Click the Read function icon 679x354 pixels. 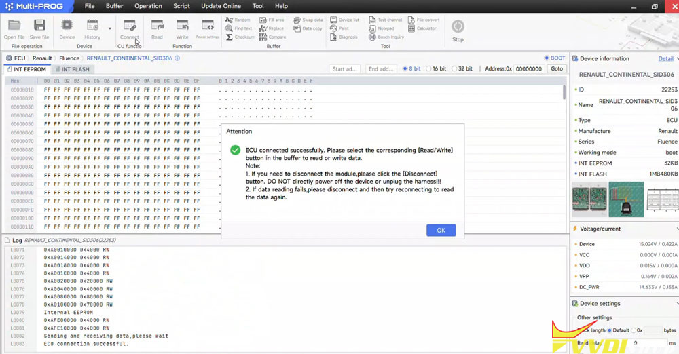(x=157, y=27)
